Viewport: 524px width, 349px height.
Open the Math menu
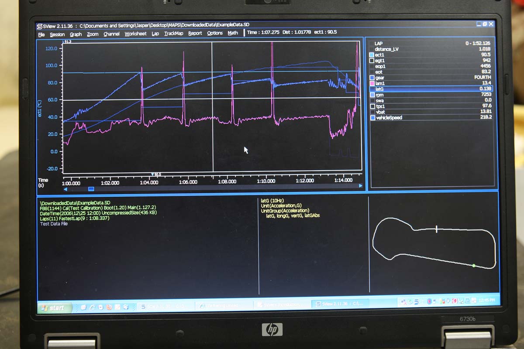pyautogui.click(x=233, y=33)
